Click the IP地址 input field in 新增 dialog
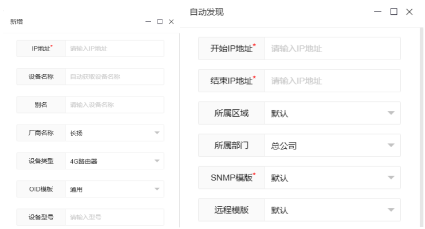The image size is (425, 229). point(114,49)
